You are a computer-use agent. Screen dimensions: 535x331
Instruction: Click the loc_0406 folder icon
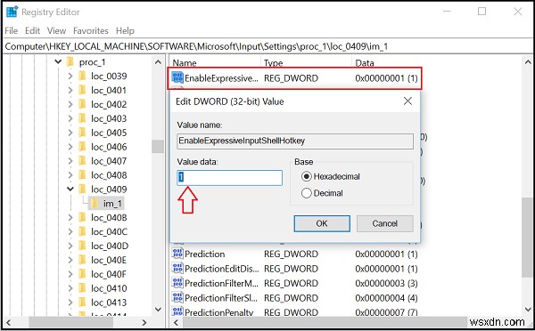tap(83, 147)
